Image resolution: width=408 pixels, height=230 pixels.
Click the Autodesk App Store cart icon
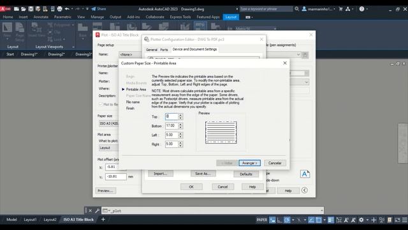pos(340,9)
